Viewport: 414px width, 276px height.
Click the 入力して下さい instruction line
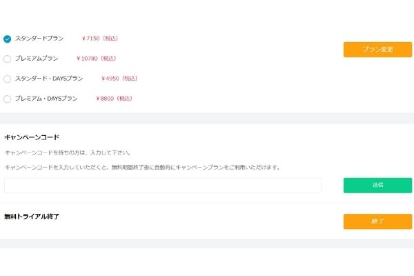(68, 152)
